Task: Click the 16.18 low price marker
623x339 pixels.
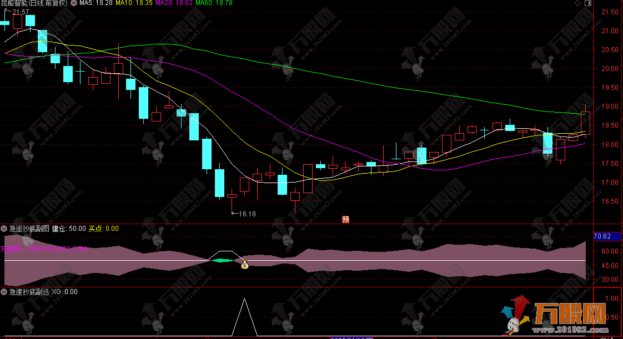Action: pyautogui.click(x=247, y=214)
